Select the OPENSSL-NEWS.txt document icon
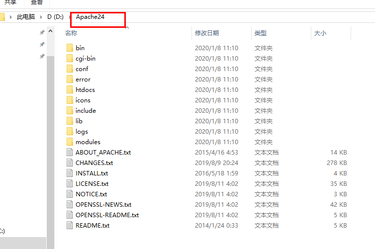The image size is (375, 249). point(70,204)
